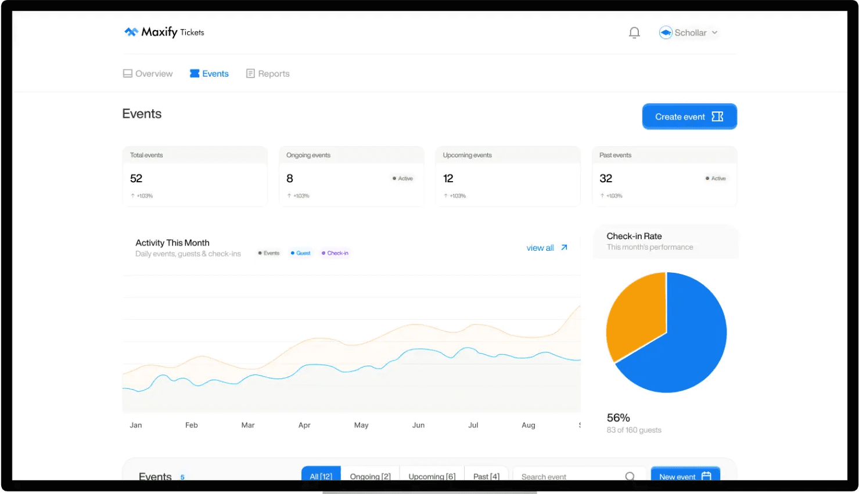859x494 pixels.
Task: Open the Reports tab
Action: coord(267,73)
